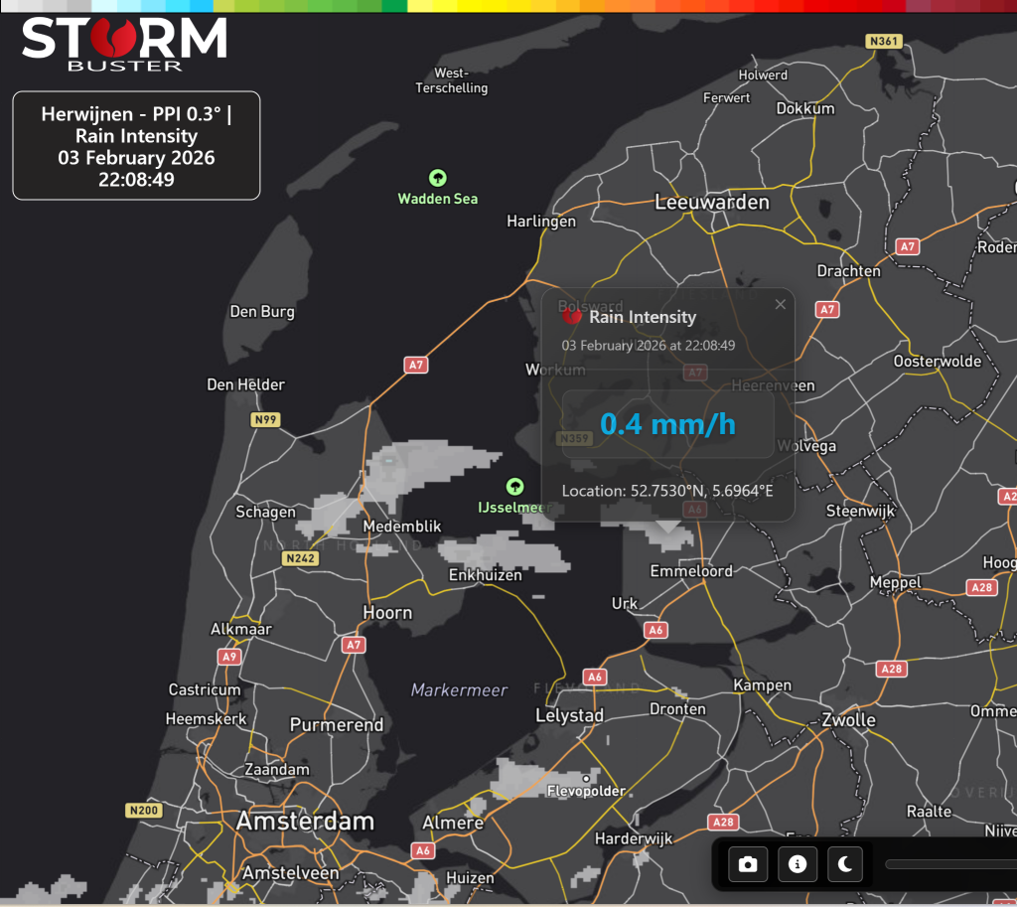Click the Purmerend town label
The width and height of the screenshot is (1017, 907).
(x=337, y=724)
